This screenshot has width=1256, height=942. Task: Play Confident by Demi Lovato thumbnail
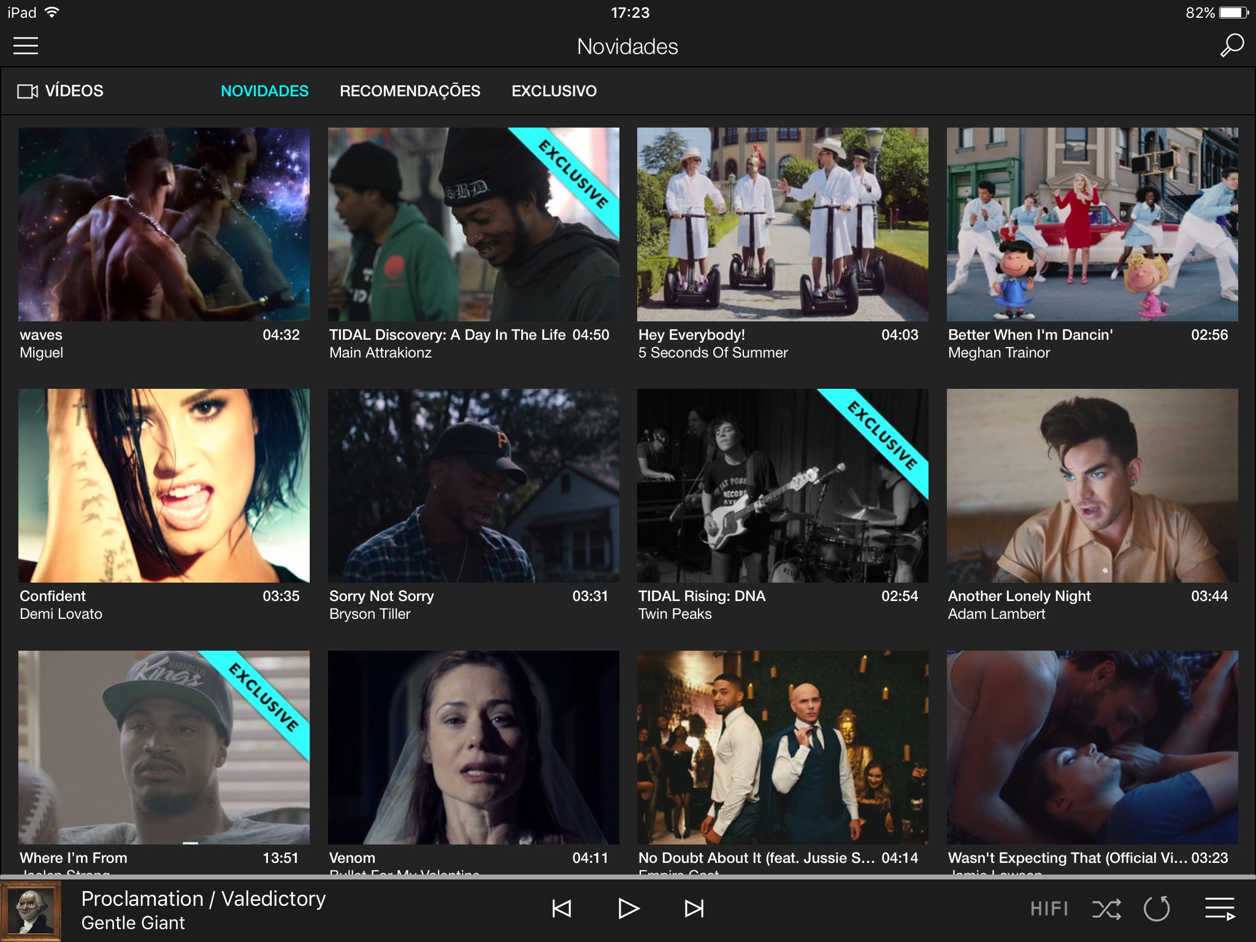click(164, 486)
